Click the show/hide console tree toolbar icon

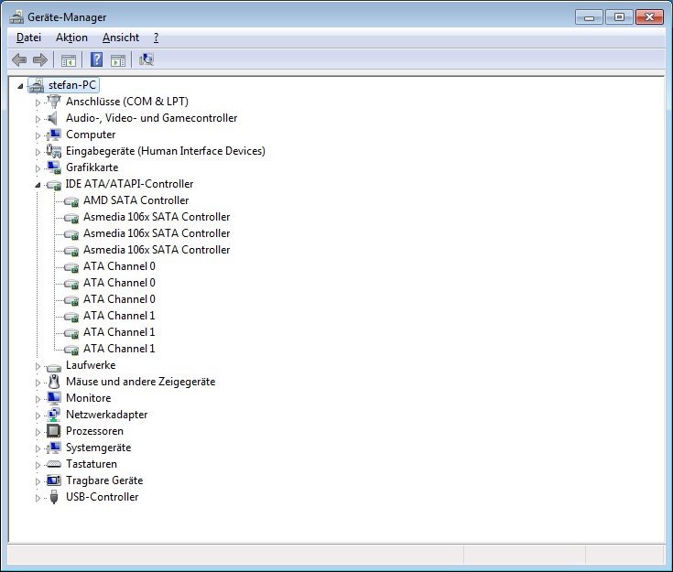tap(69, 60)
